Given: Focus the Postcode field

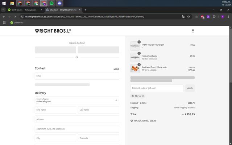Looking at the screenshot, I should [x=98, y=138].
